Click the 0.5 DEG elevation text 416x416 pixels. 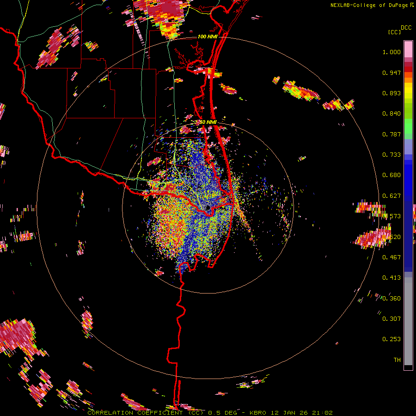pos(222,413)
